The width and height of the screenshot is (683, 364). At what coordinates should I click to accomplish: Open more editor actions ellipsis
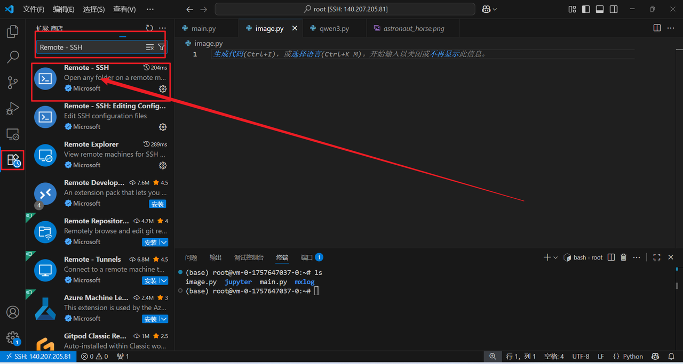tap(670, 28)
